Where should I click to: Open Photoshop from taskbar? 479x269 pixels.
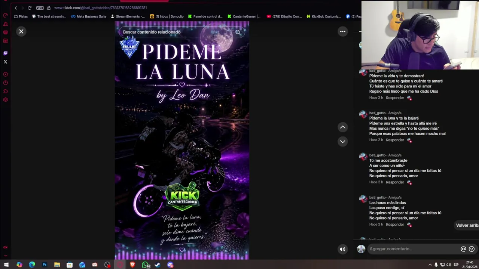45,265
